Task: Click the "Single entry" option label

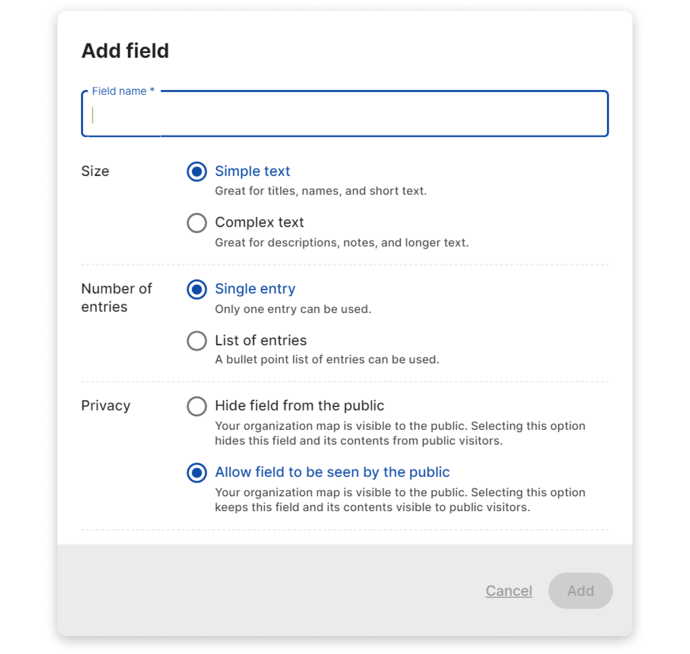Action: coord(255,289)
